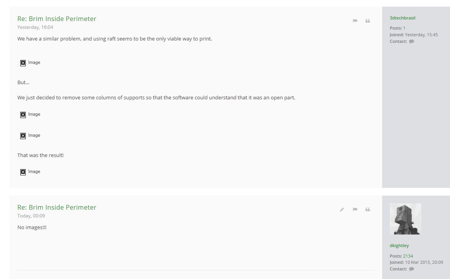Screen dimensions: 450x279
Task: Click the last broken Image placeholder
Action: (30, 172)
